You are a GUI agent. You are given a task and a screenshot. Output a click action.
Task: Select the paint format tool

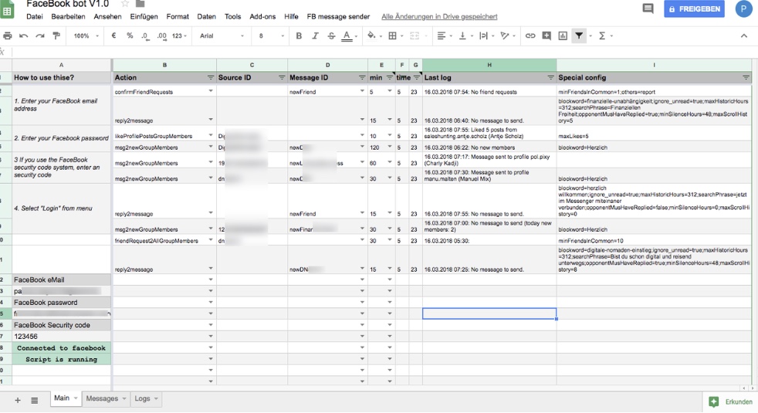(x=56, y=36)
